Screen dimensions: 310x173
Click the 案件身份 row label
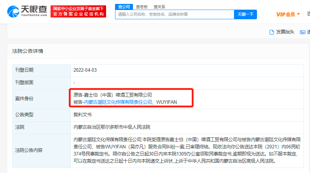tap(24, 98)
